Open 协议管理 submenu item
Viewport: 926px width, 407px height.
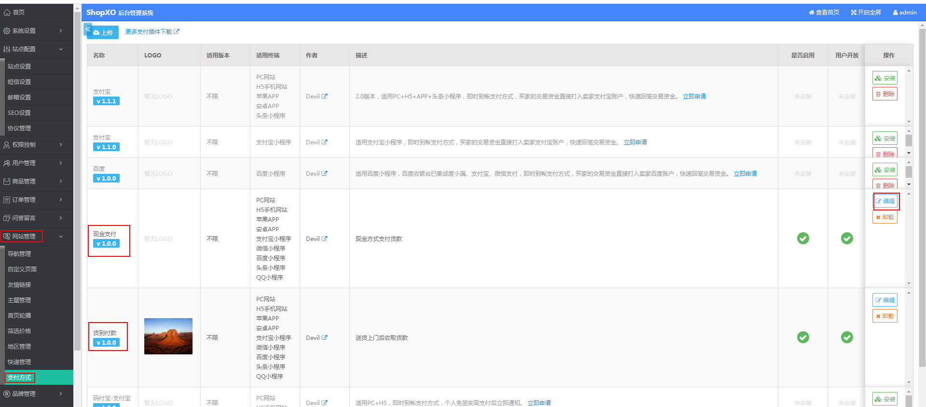coord(39,128)
